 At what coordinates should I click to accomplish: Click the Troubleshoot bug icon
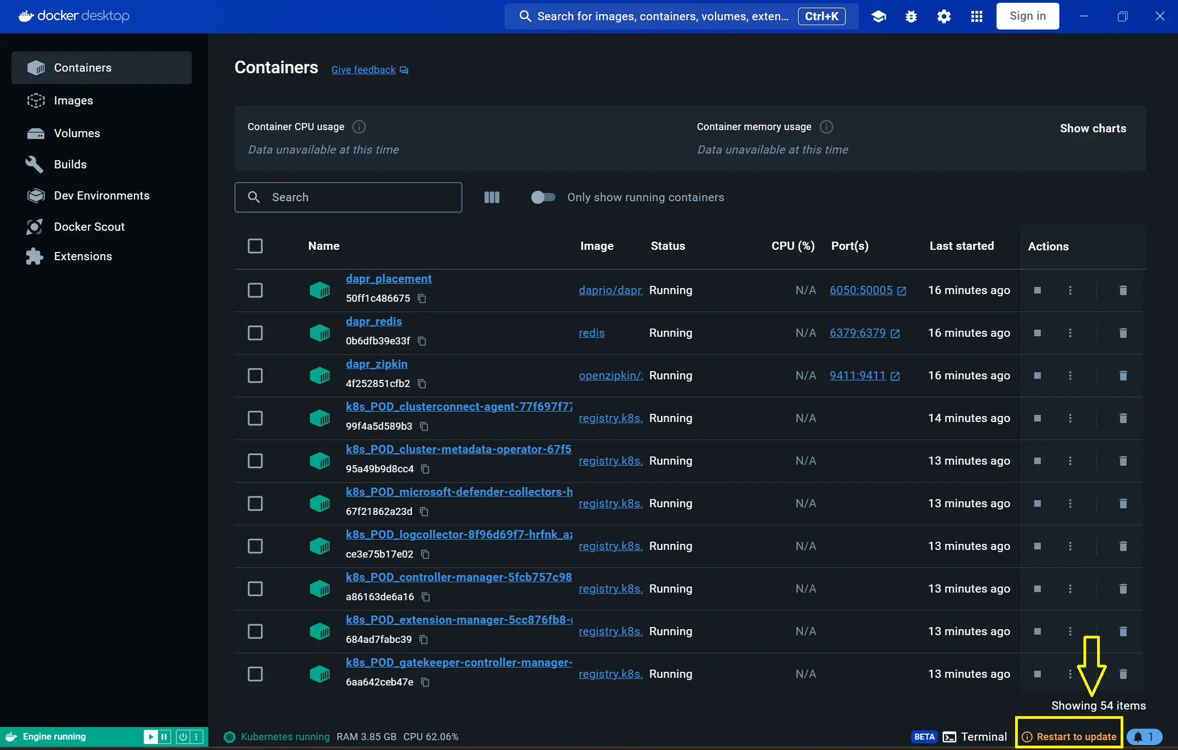pyautogui.click(x=911, y=16)
